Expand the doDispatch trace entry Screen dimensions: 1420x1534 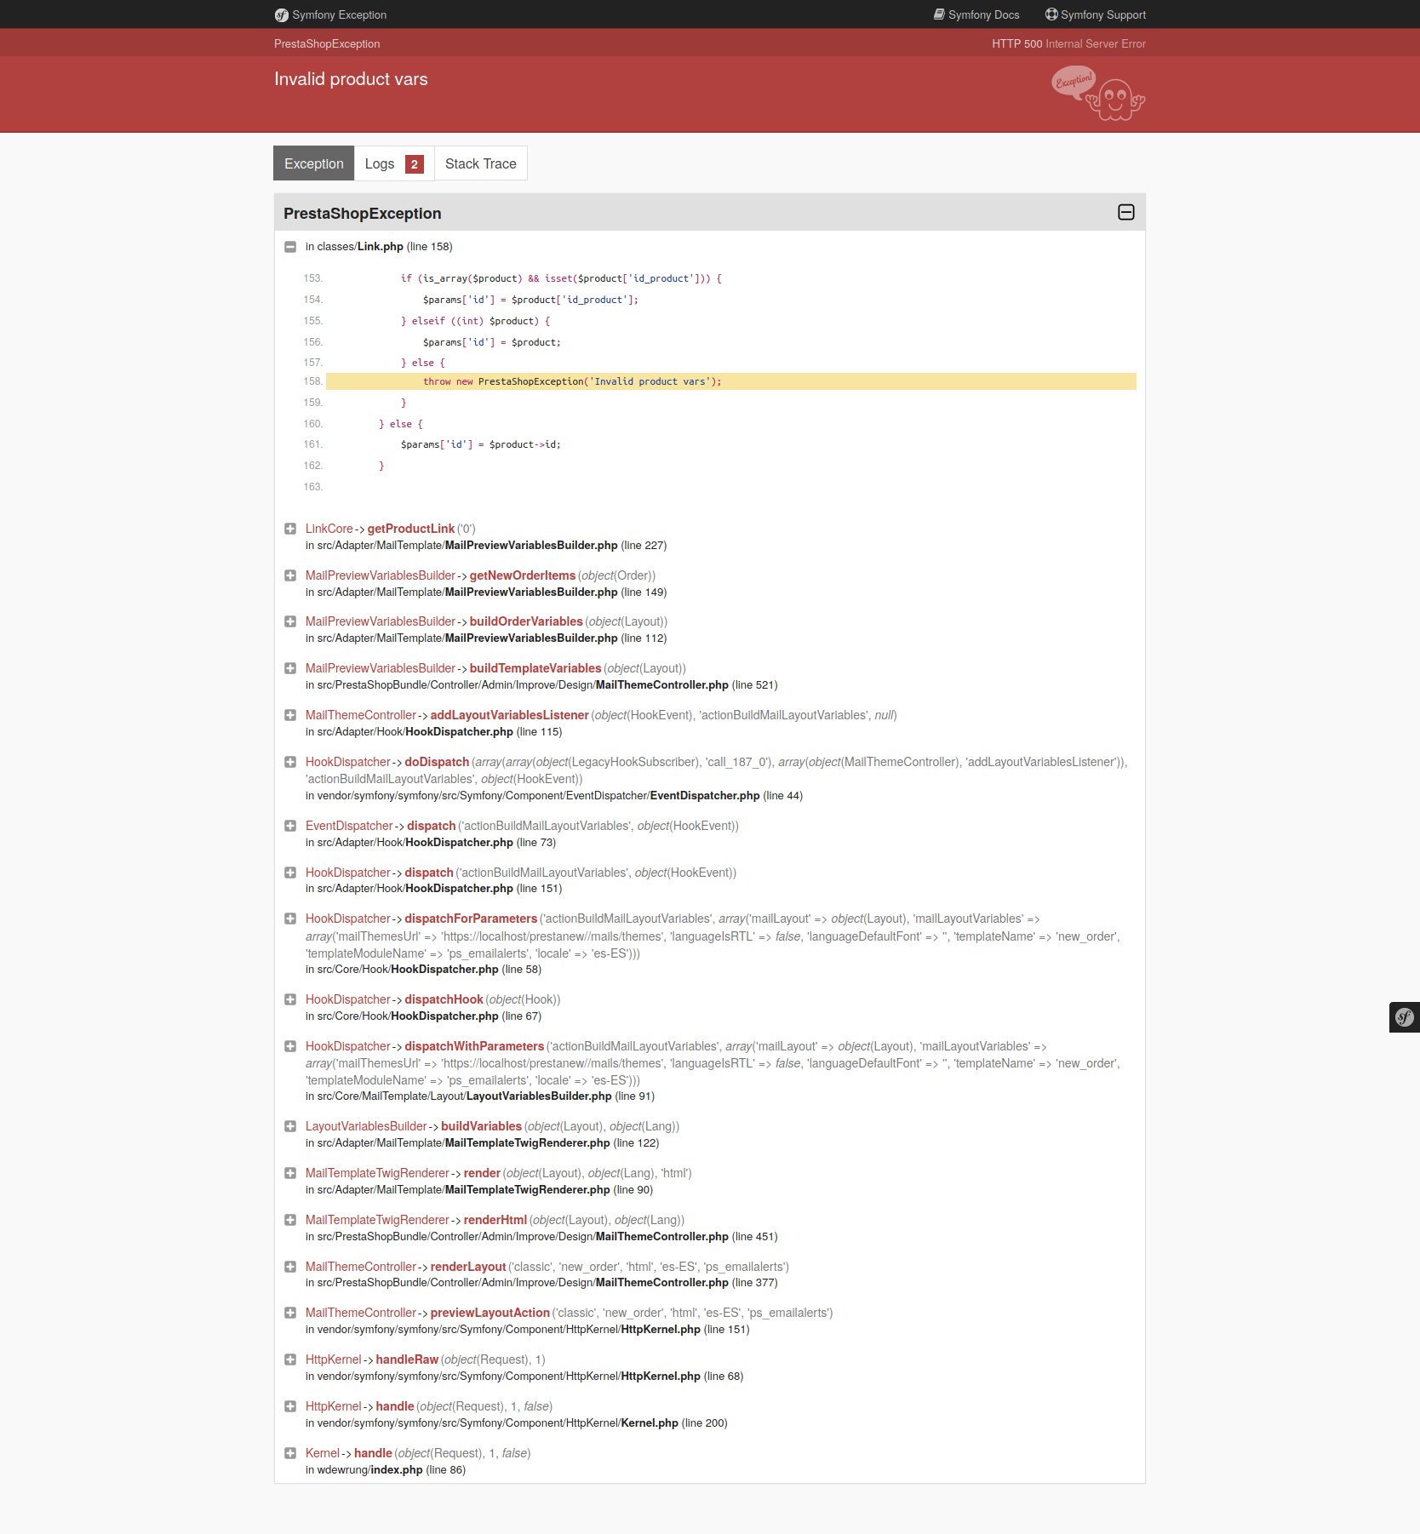click(290, 762)
